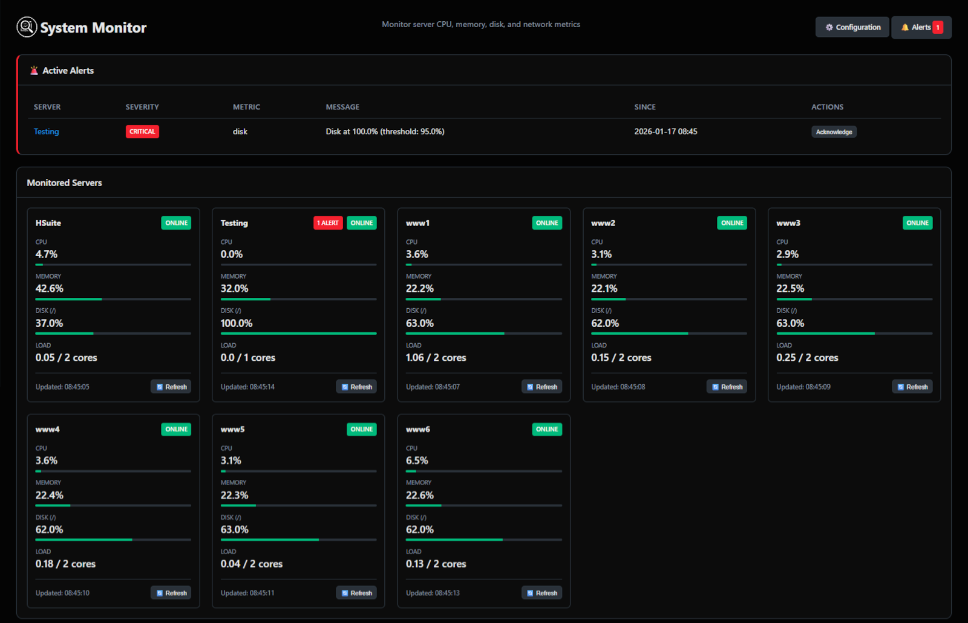
Task: Refresh the Testing server card
Action: pyautogui.click(x=356, y=387)
